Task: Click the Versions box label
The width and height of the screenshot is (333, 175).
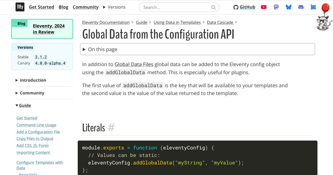Action: [25, 47]
